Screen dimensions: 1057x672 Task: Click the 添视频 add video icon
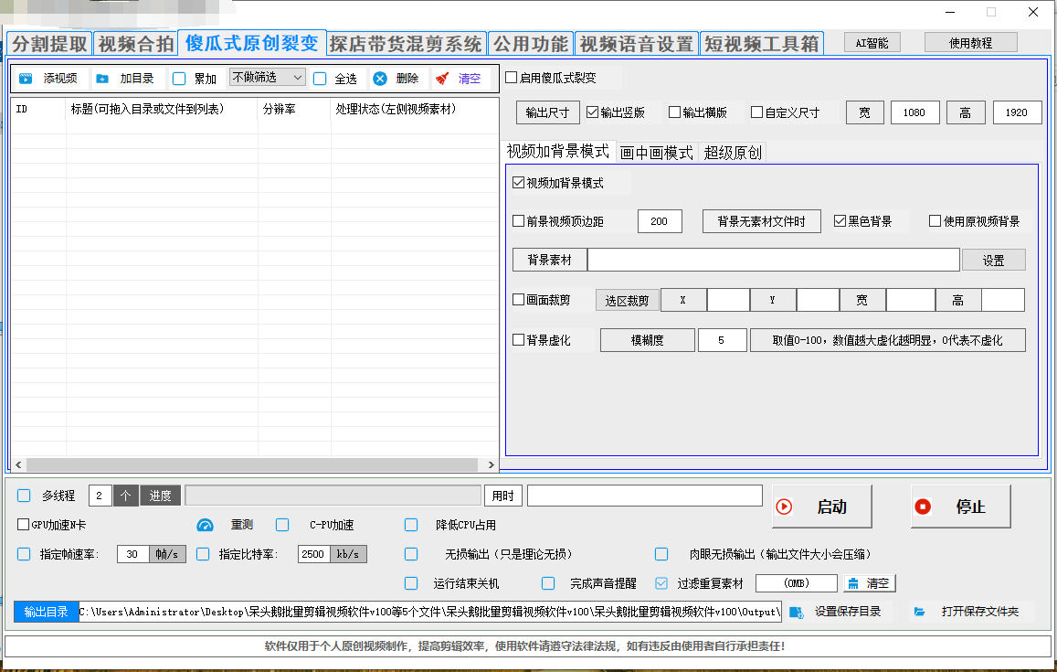pos(26,79)
